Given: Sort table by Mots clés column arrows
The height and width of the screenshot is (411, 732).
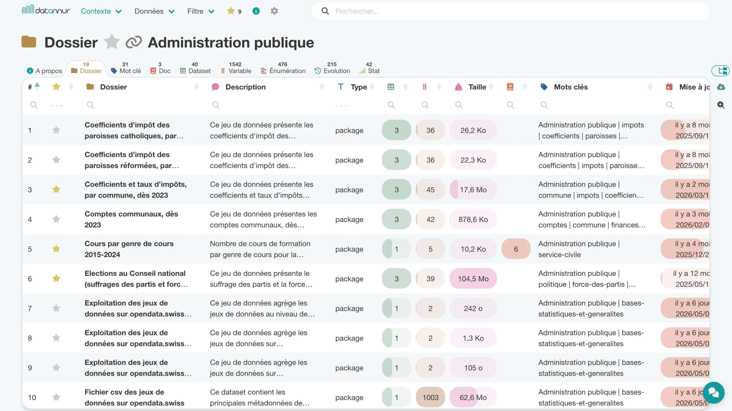Looking at the screenshot, I should click(x=650, y=87).
